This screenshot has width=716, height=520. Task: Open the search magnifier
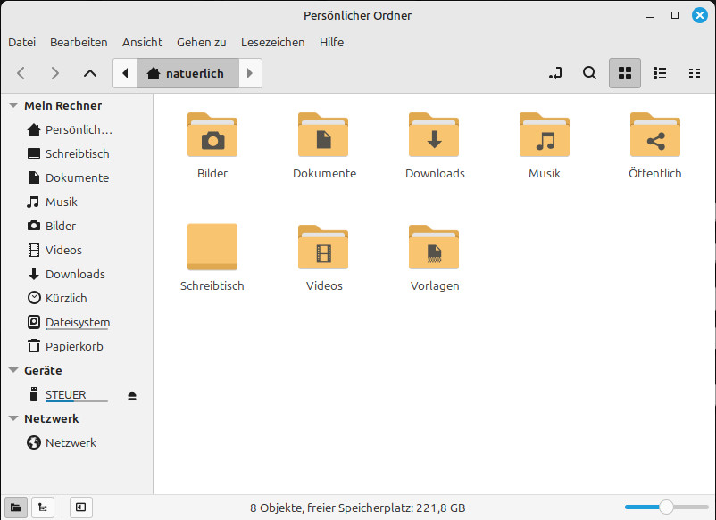coord(589,73)
